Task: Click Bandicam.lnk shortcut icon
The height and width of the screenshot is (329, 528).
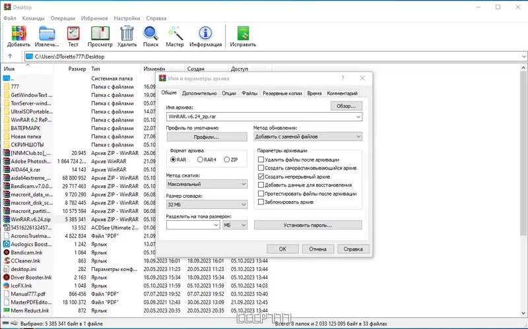Action: [x=7, y=253]
